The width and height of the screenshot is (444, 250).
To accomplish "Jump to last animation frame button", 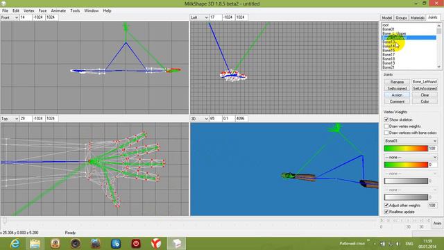I will pyautogui.click(x=429, y=220).
